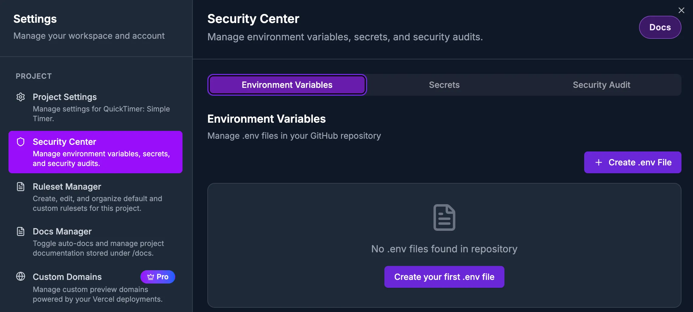693x312 pixels.
Task: Close the settings dialog with the X
Action: tap(681, 10)
